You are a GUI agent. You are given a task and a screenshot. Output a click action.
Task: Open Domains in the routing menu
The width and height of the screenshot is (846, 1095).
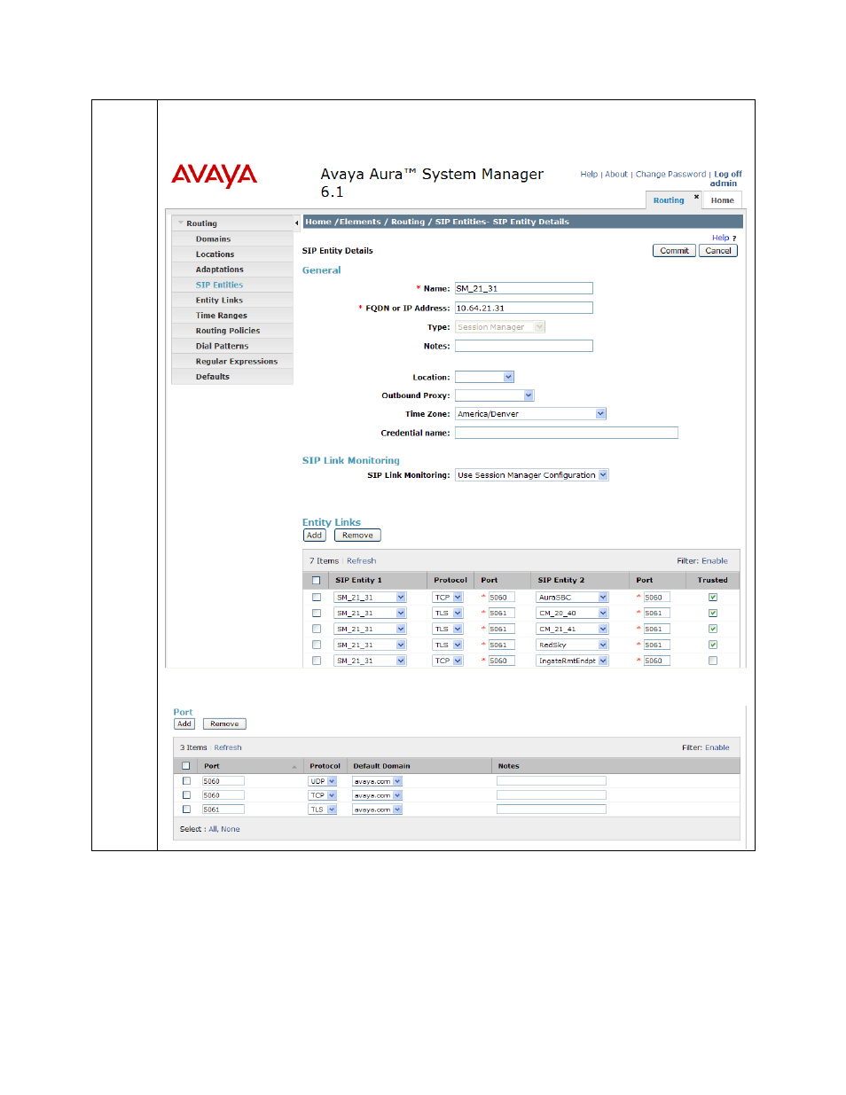(x=213, y=239)
